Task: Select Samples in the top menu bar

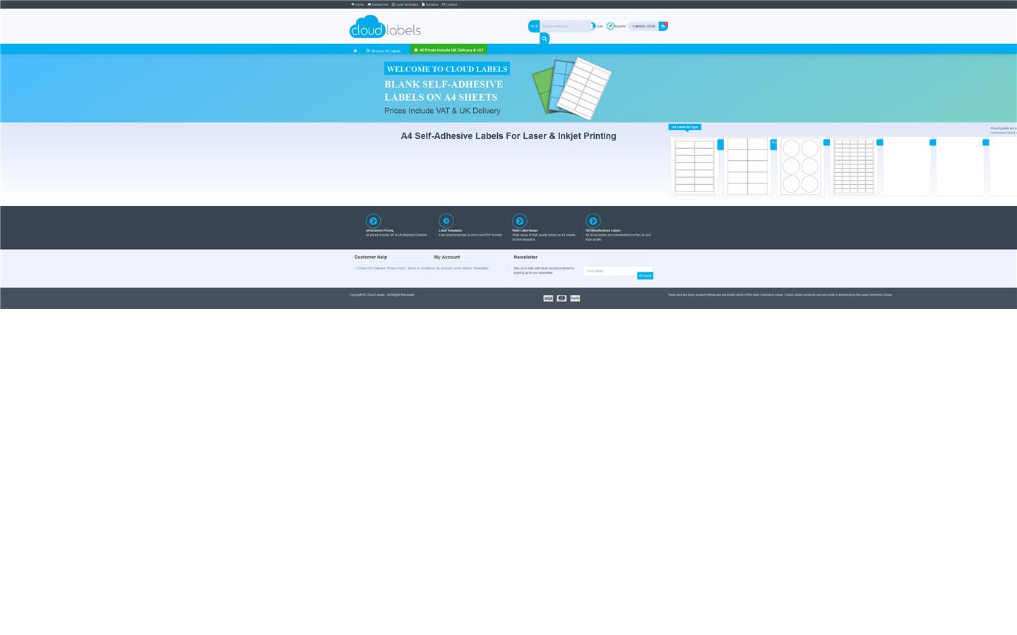Action: [x=430, y=4]
